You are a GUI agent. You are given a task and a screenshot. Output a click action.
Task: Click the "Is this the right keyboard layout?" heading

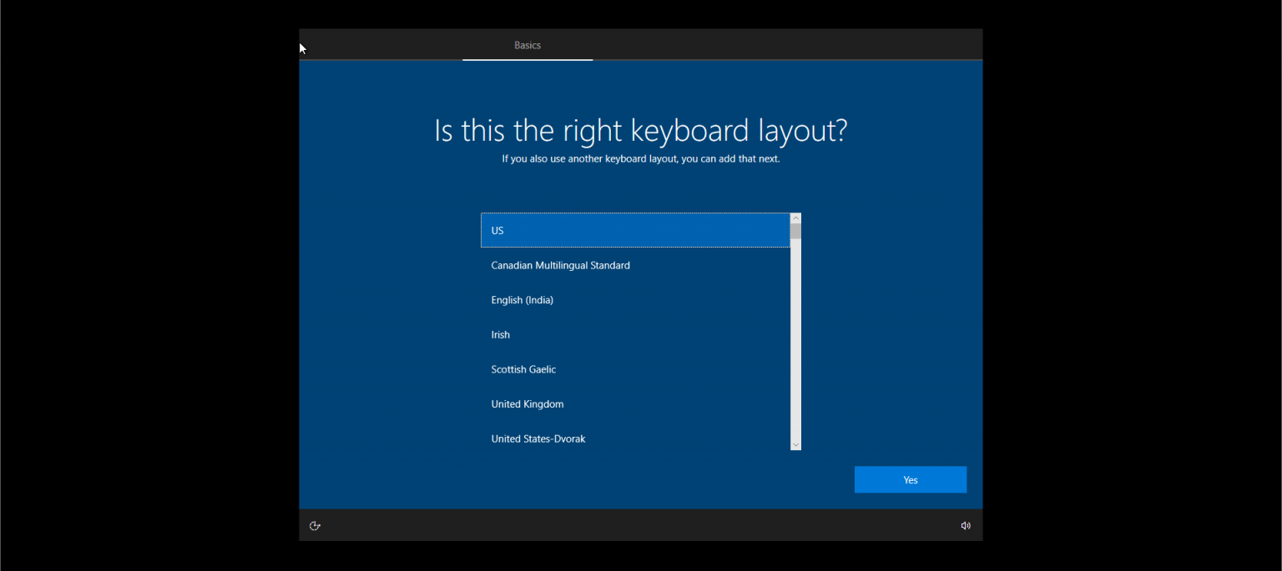coord(640,131)
